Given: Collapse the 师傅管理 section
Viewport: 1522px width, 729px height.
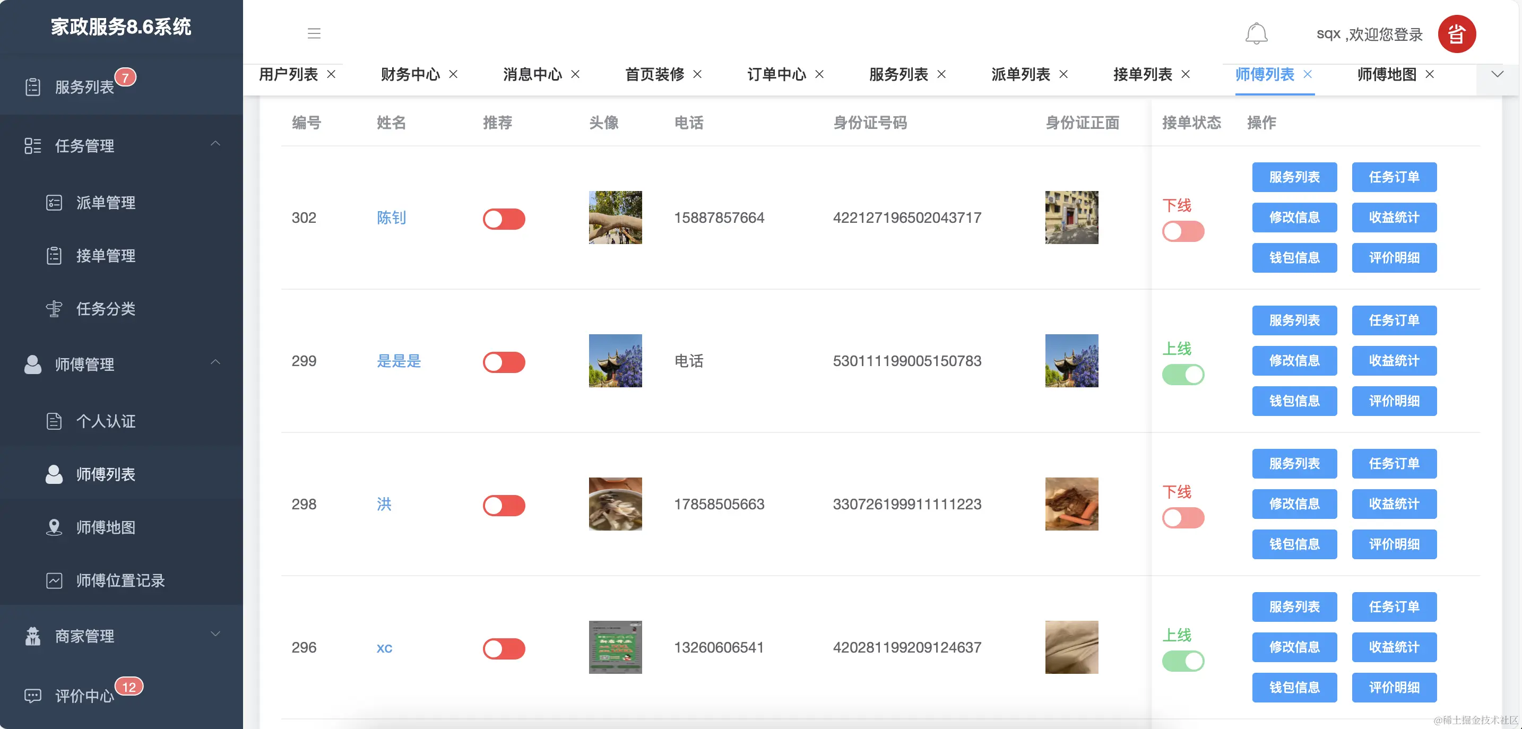Looking at the screenshot, I should (x=215, y=363).
